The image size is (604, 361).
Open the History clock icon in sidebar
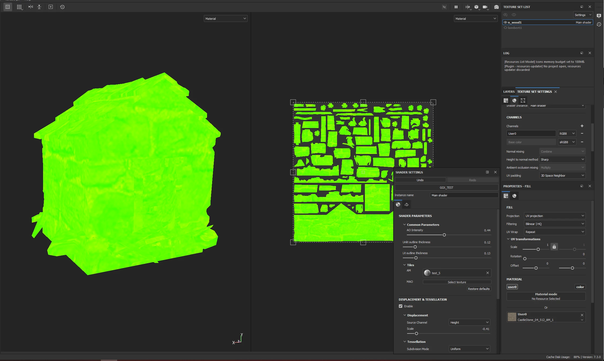coord(599,24)
